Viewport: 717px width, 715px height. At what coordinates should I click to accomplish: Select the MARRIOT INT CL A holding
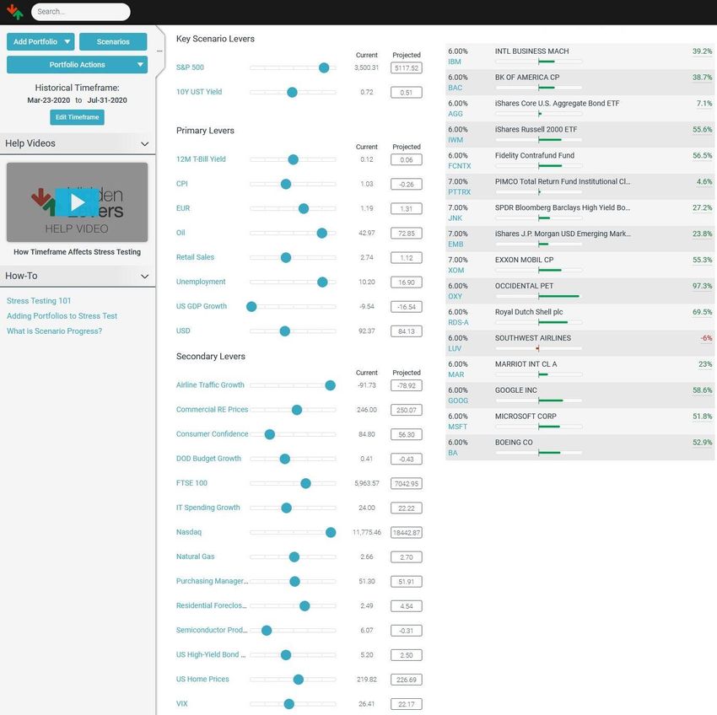tap(526, 364)
